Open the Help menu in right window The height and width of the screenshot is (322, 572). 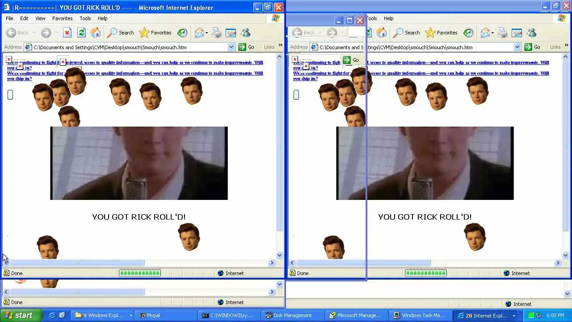[389, 18]
